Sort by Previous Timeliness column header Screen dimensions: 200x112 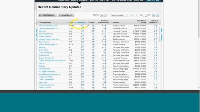154,21
